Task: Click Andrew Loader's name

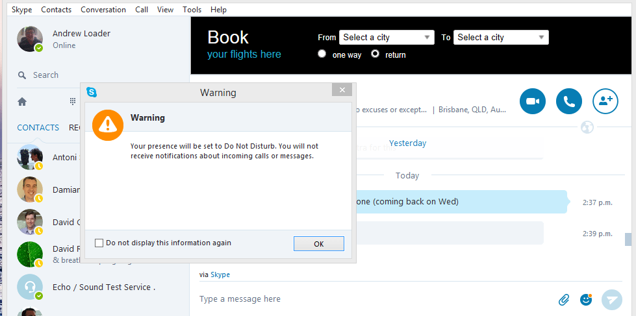Action: [81, 33]
